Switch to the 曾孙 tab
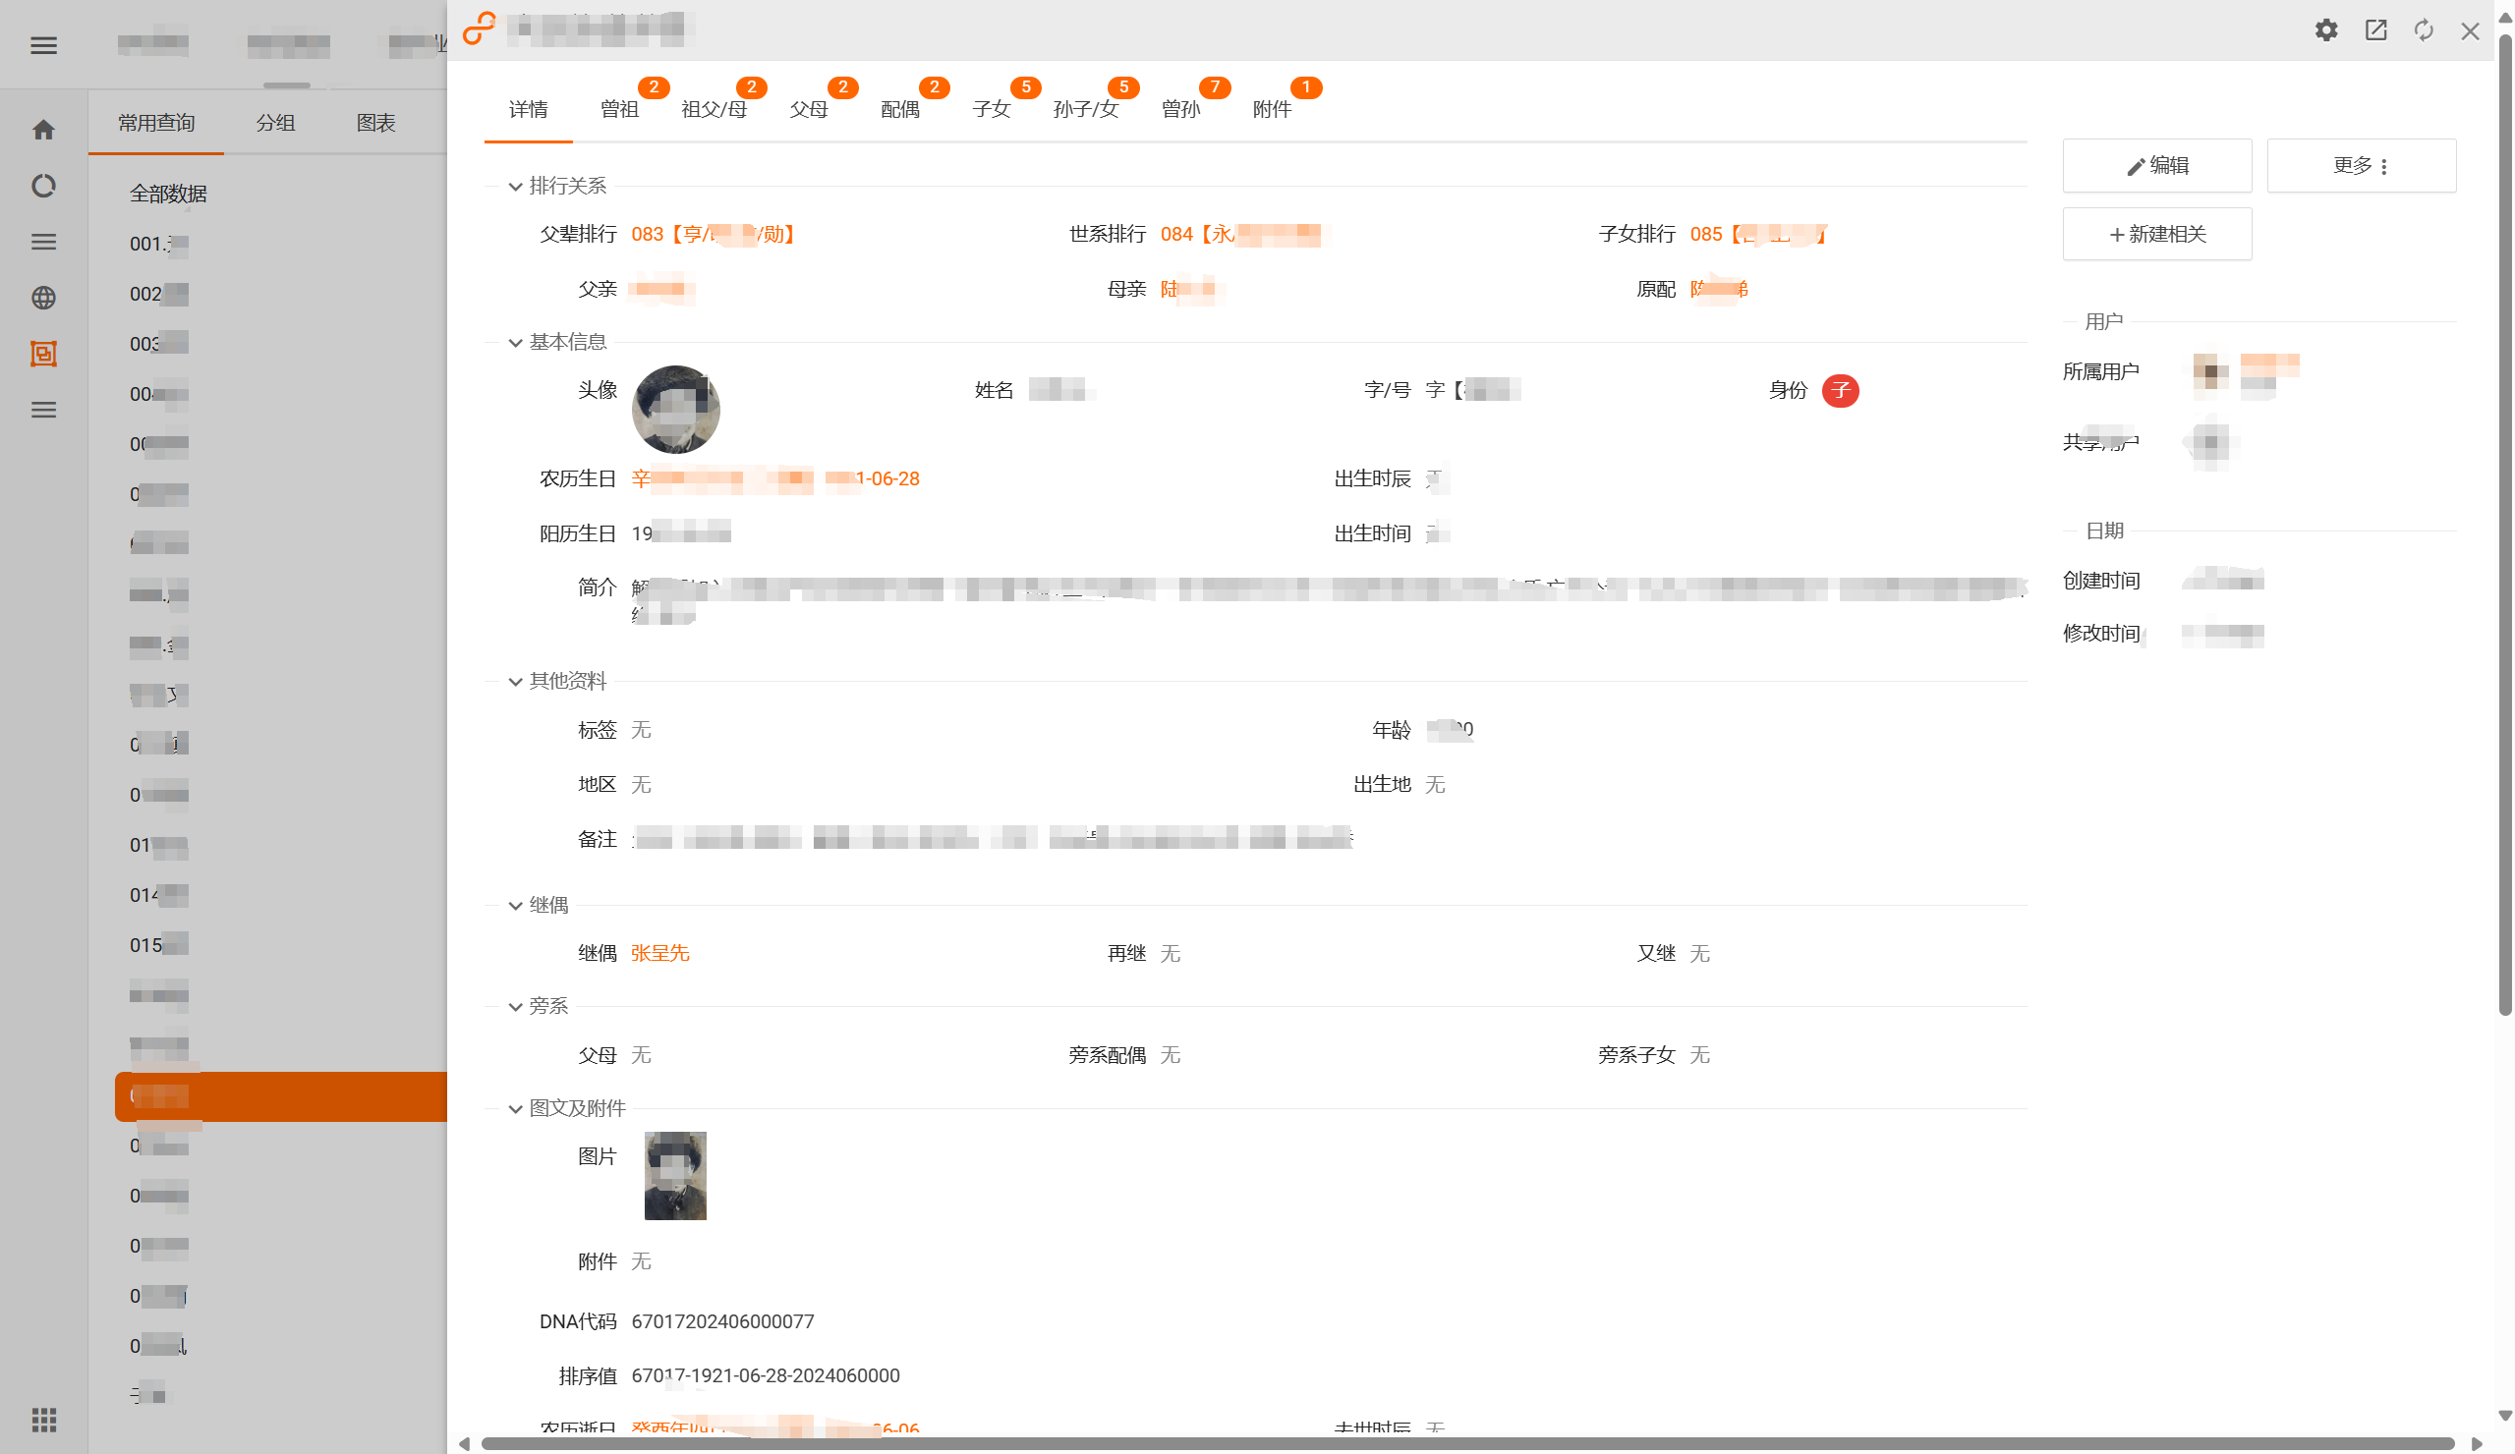Image resolution: width=2515 pixels, height=1454 pixels. (x=1179, y=109)
